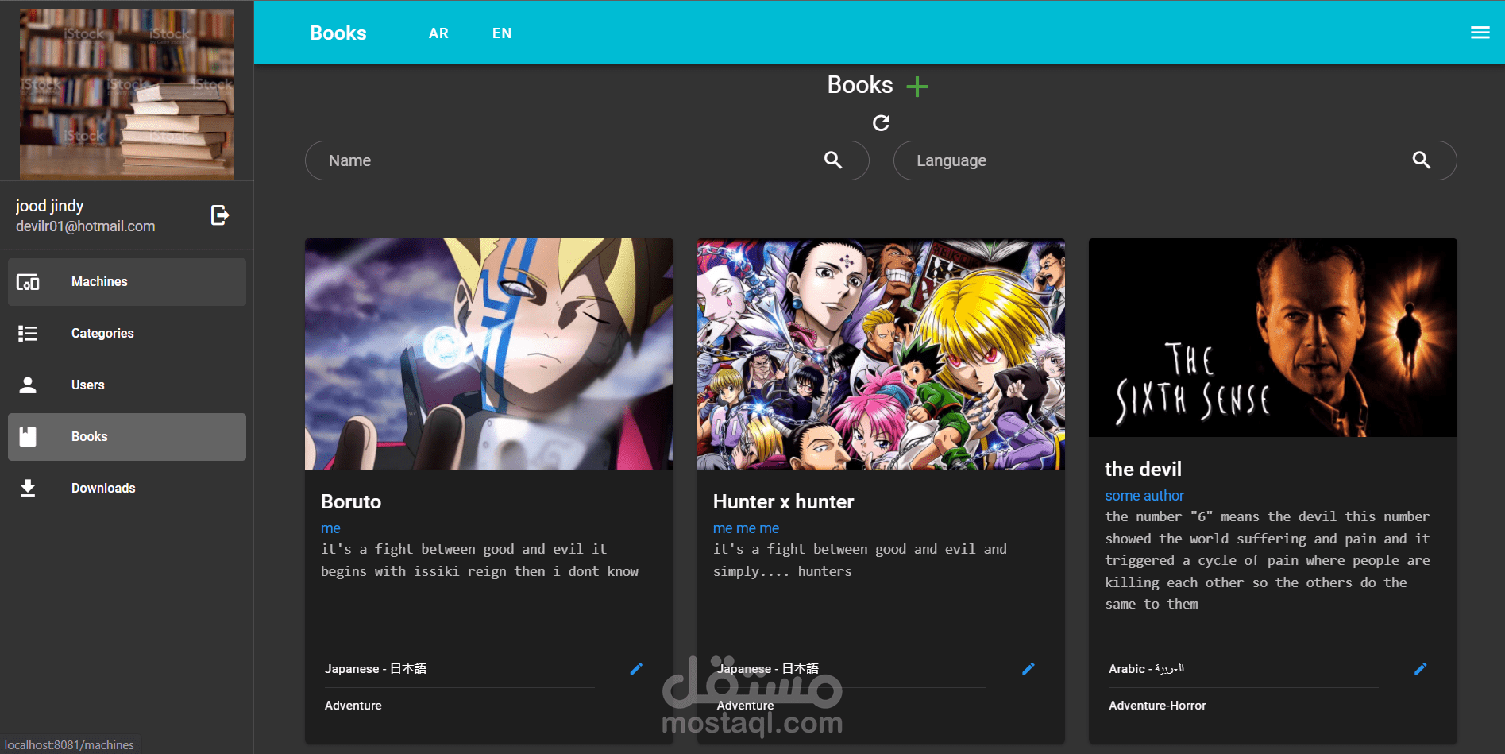Screen dimensions: 1505x754
Task: Click the bookshelf profile image in sidebar
Action: (x=127, y=94)
